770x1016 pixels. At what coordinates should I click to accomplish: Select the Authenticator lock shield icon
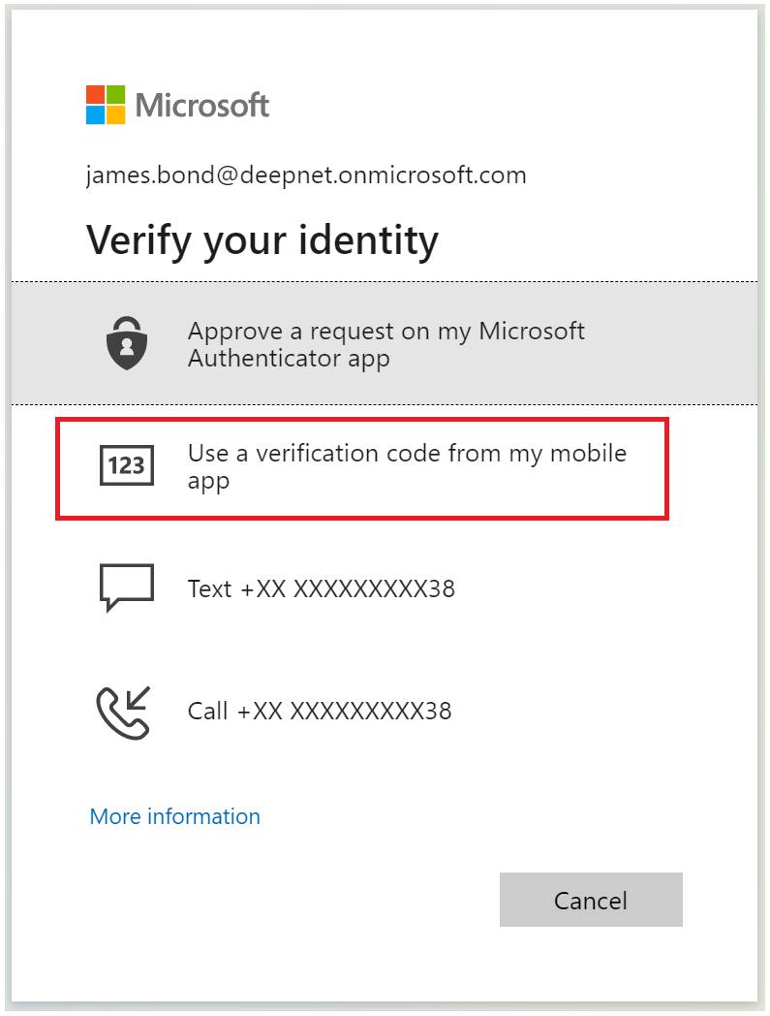127,344
